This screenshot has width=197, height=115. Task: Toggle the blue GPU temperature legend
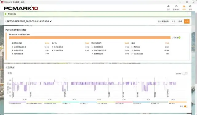click(x=88, y=103)
